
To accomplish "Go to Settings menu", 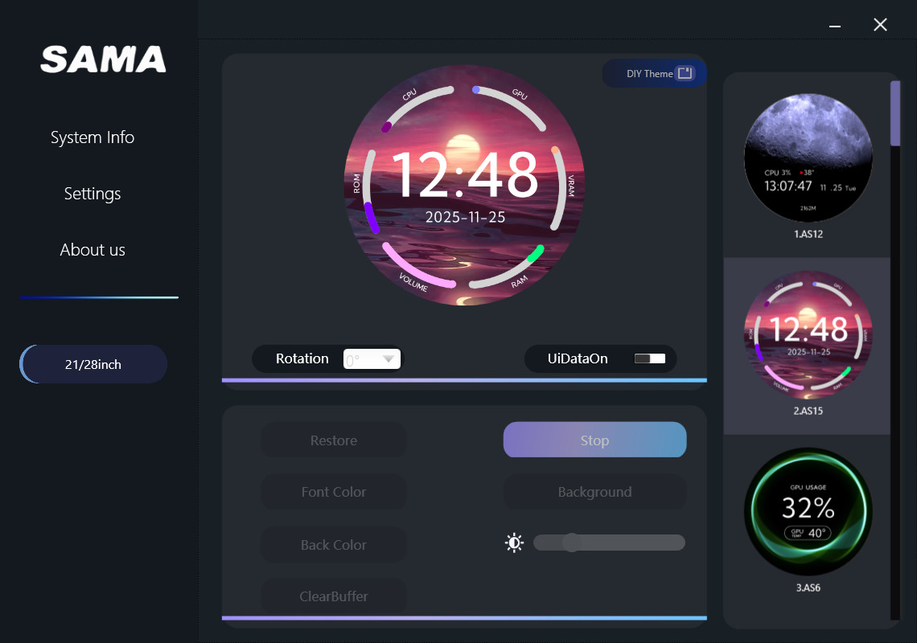I will (x=93, y=194).
